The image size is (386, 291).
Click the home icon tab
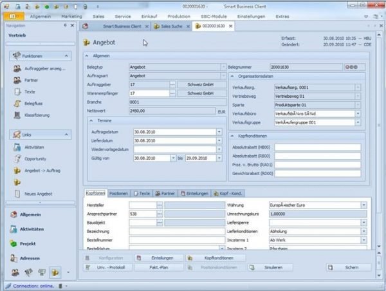coord(86,26)
